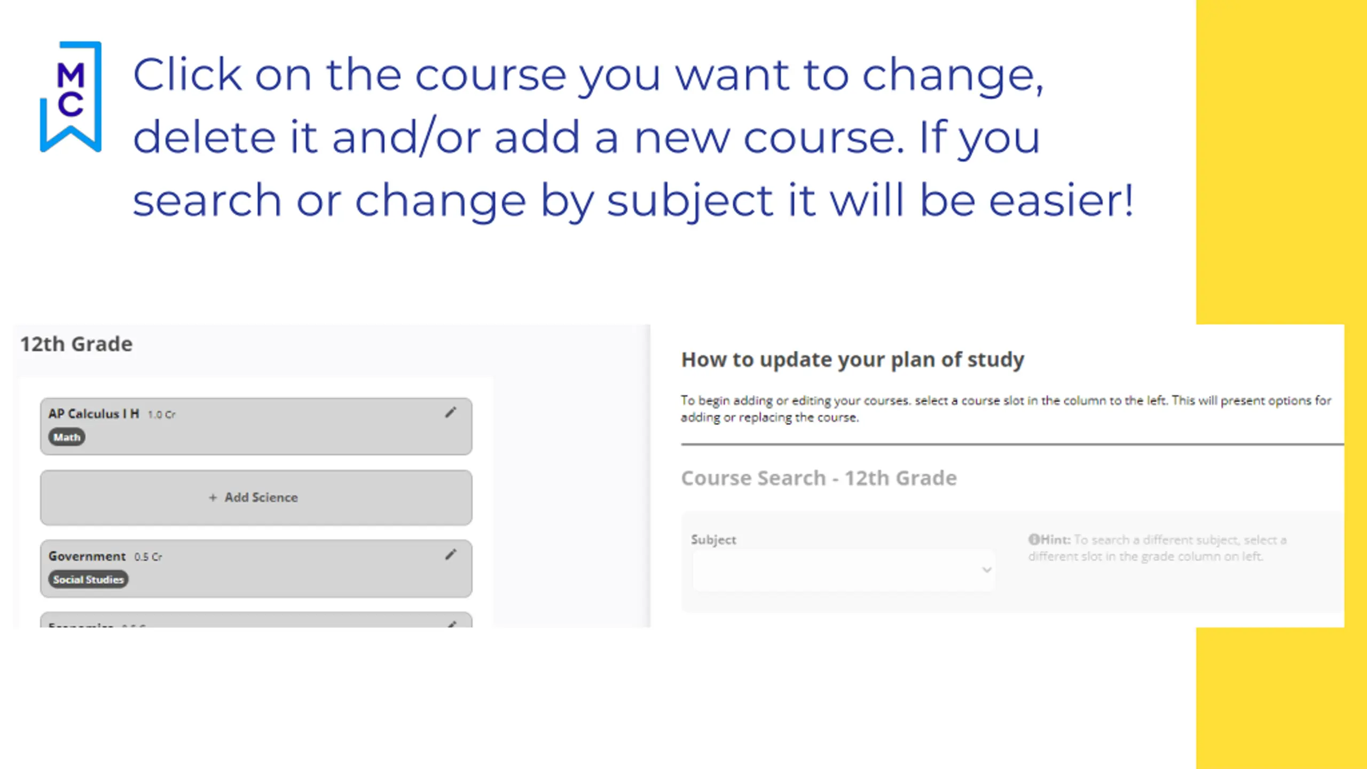
Task: Click the 0.5 Cr credit on Government
Action: pyautogui.click(x=148, y=557)
